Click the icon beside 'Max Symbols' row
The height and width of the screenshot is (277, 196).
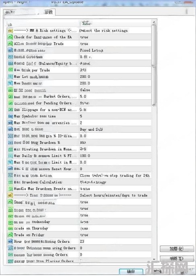point(10,116)
